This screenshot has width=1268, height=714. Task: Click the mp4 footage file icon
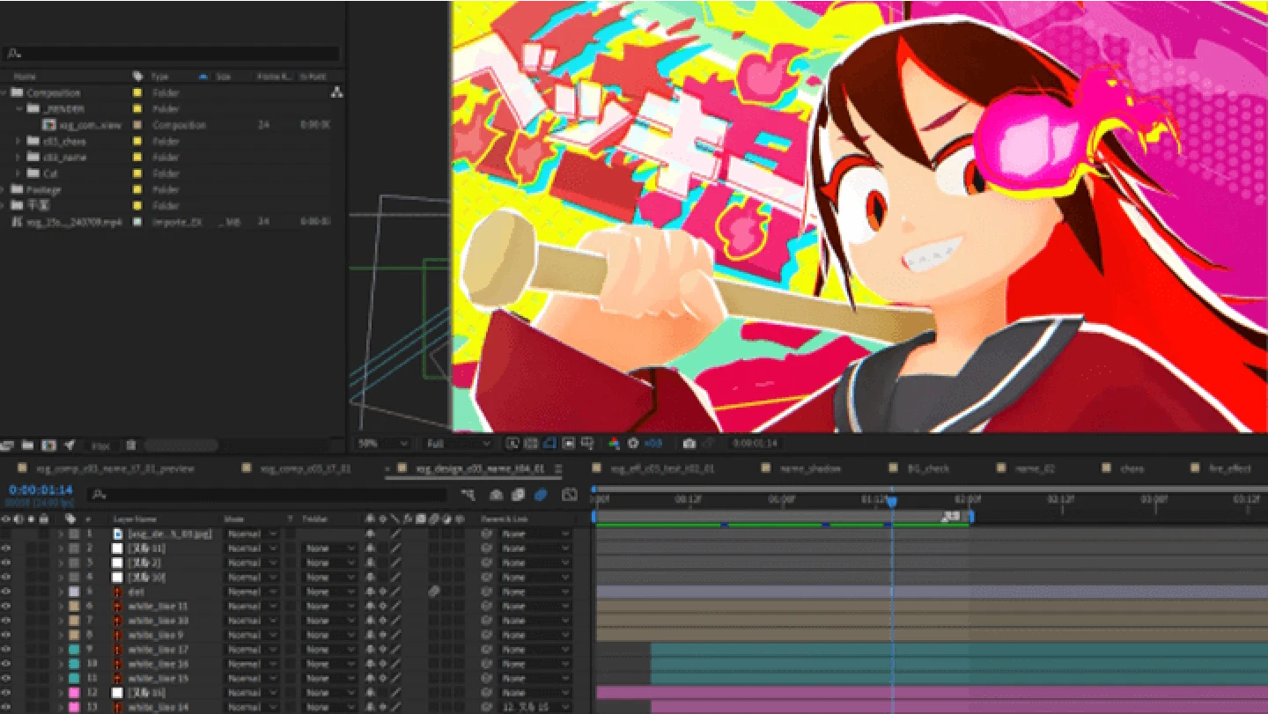coord(16,222)
